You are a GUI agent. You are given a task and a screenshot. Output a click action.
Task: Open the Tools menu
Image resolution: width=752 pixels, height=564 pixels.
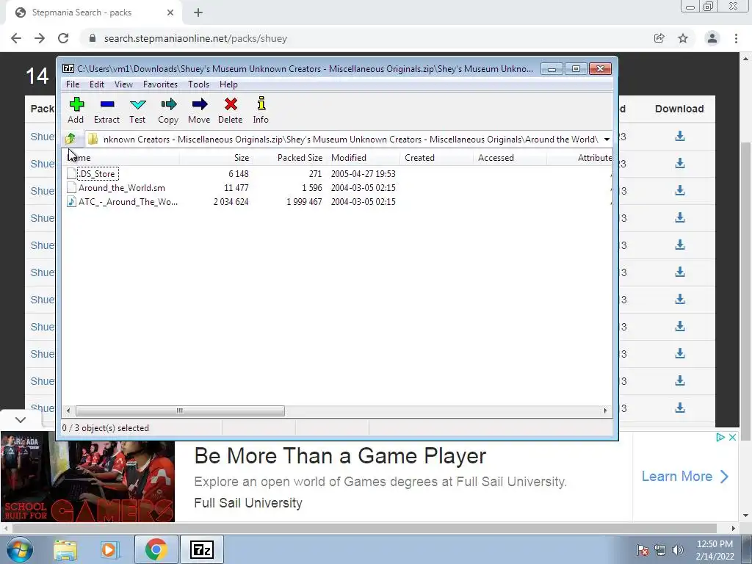[x=198, y=84]
